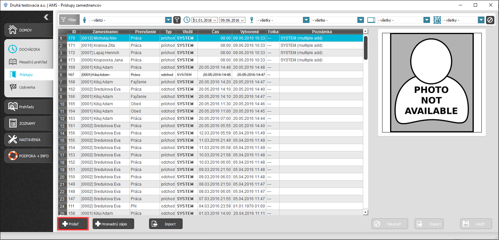The width and height of the screenshot is (499, 240).
Task: Click time cell 08.03.2016 06:05
Action: [215, 192]
